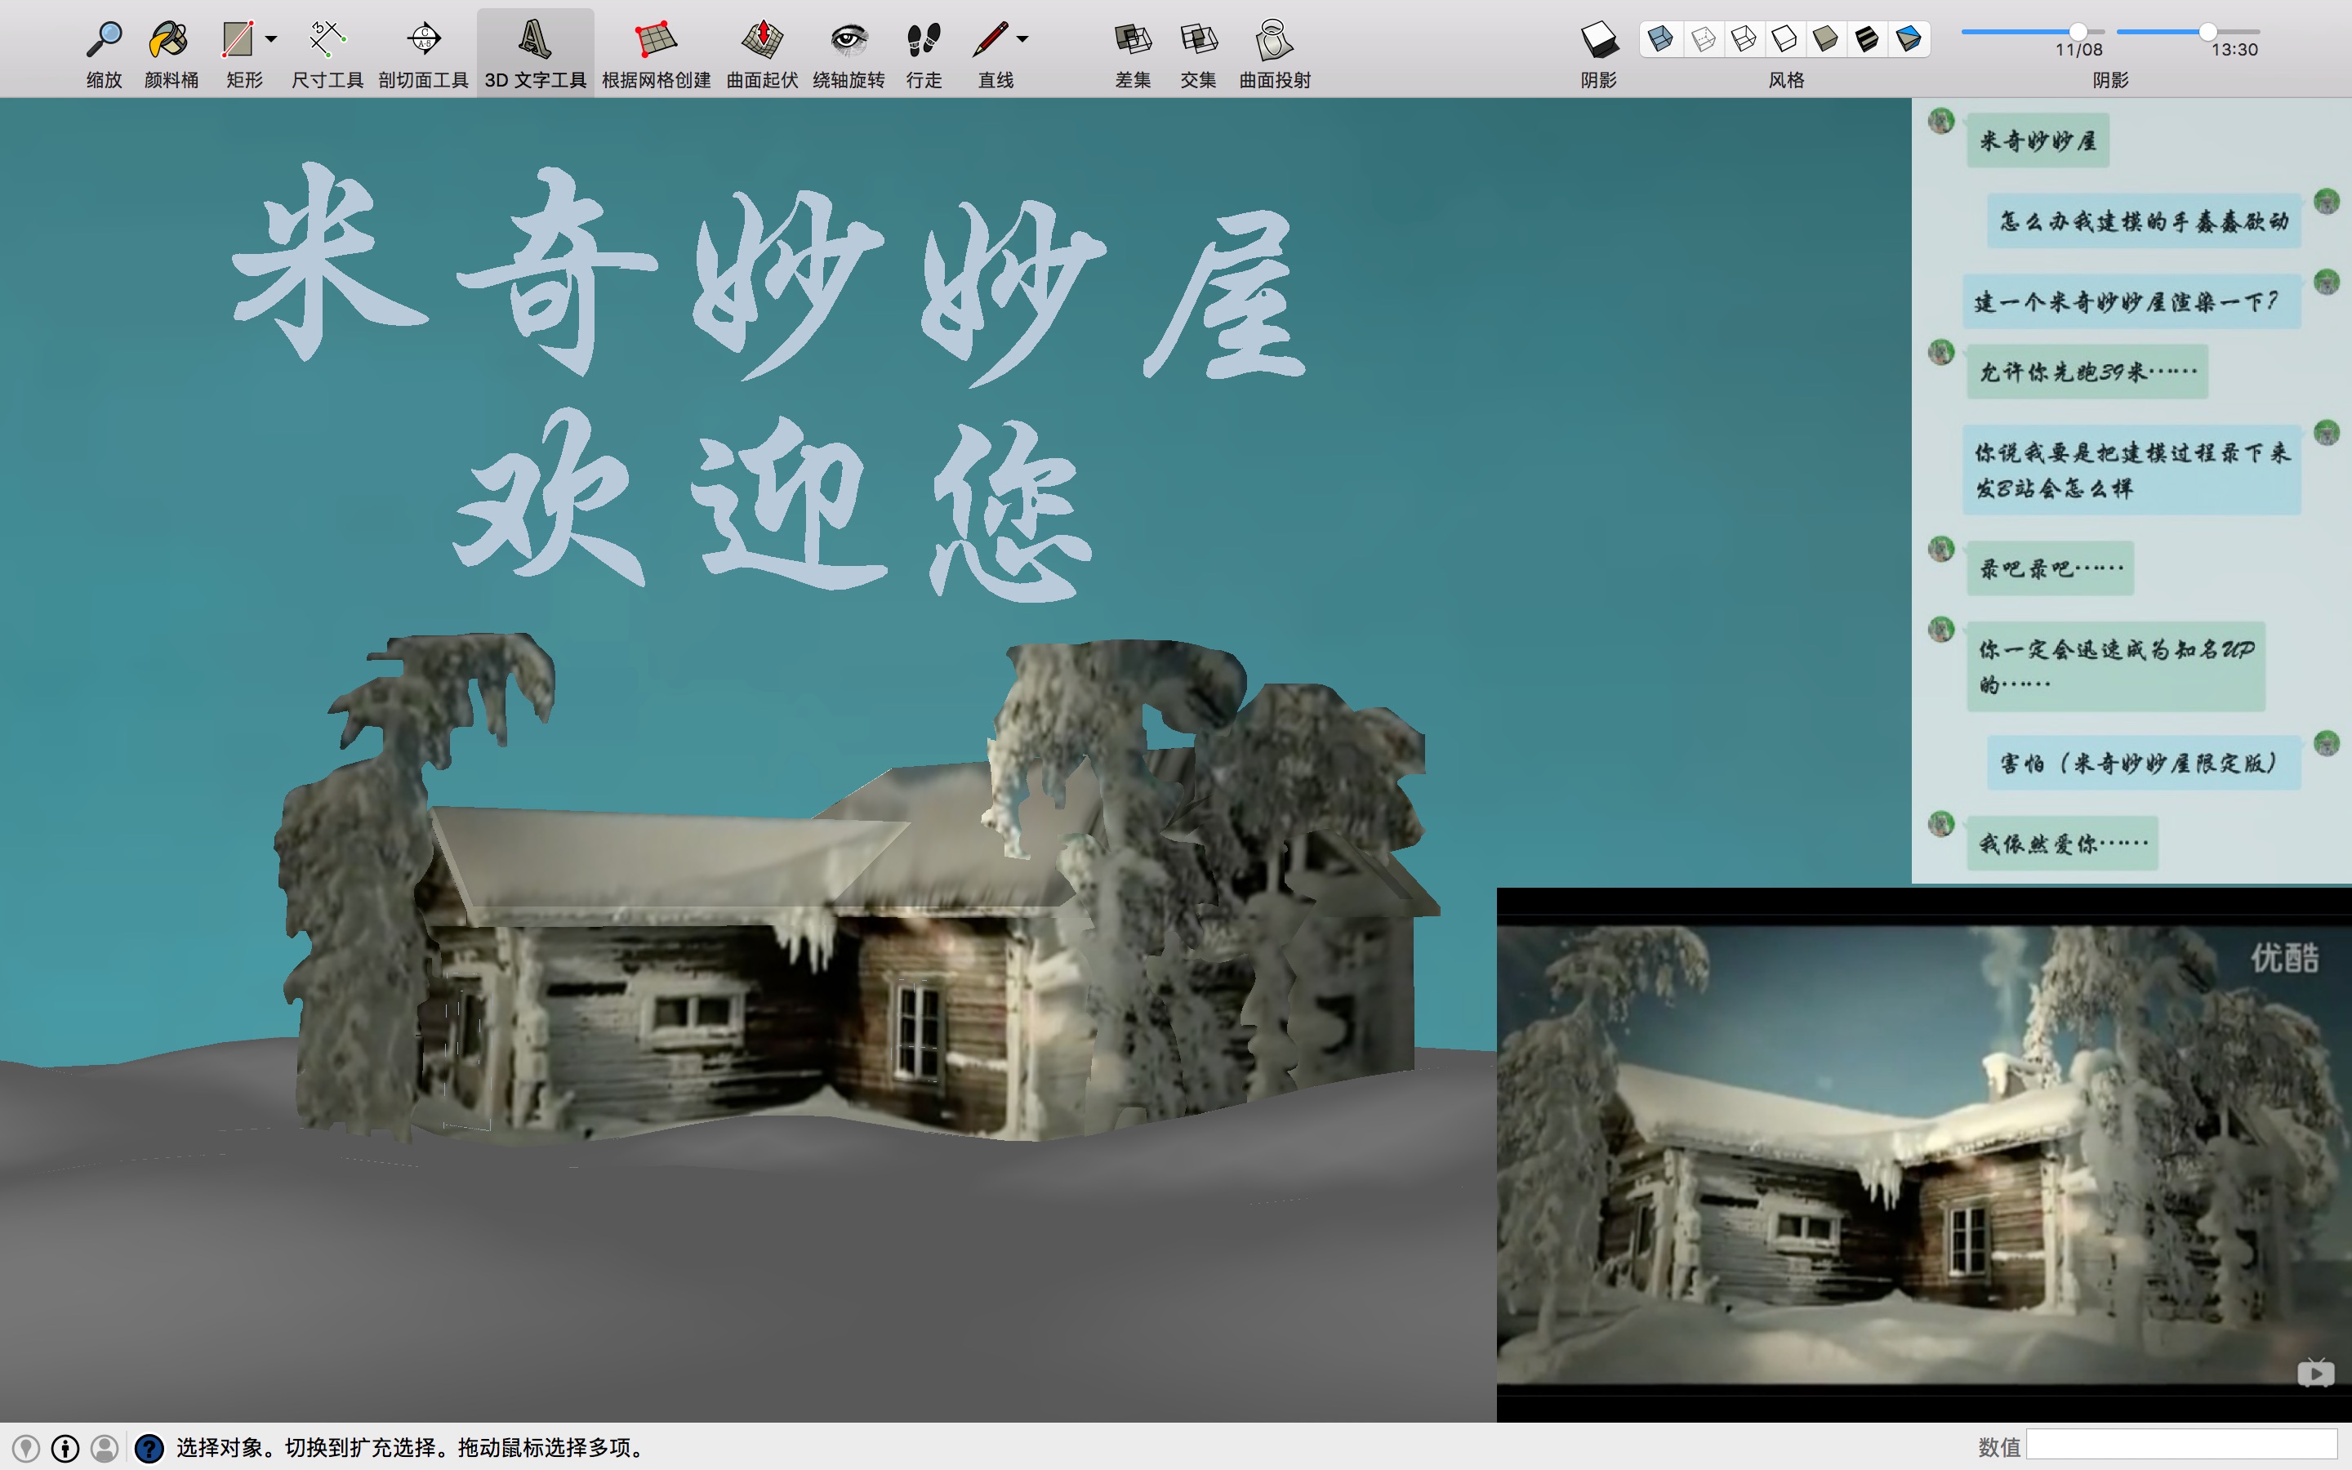Choose the From Grid sandbox tool (根据网格创建)
The height and width of the screenshot is (1470, 2352).
pyautogui.click(x=655, y=41)
